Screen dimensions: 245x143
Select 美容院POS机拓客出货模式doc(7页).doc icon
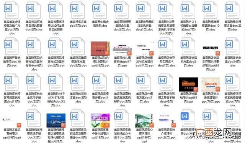(x=188, y=11)
